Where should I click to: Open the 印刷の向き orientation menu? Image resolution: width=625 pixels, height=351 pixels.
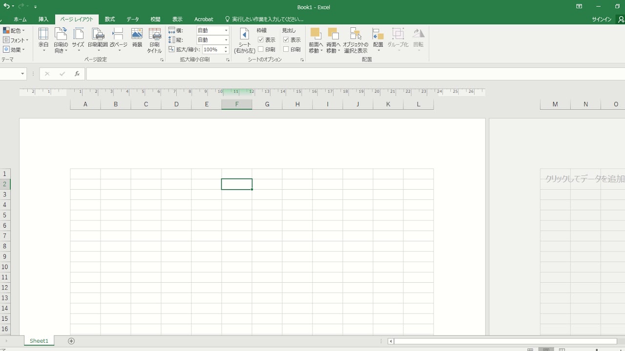61,40
